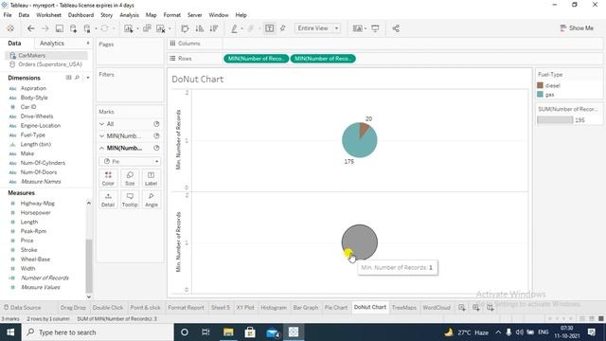606x341 pixels.
Task: Expand the first MIN(Numb... marks section
Action: click(x=102, y=136)
